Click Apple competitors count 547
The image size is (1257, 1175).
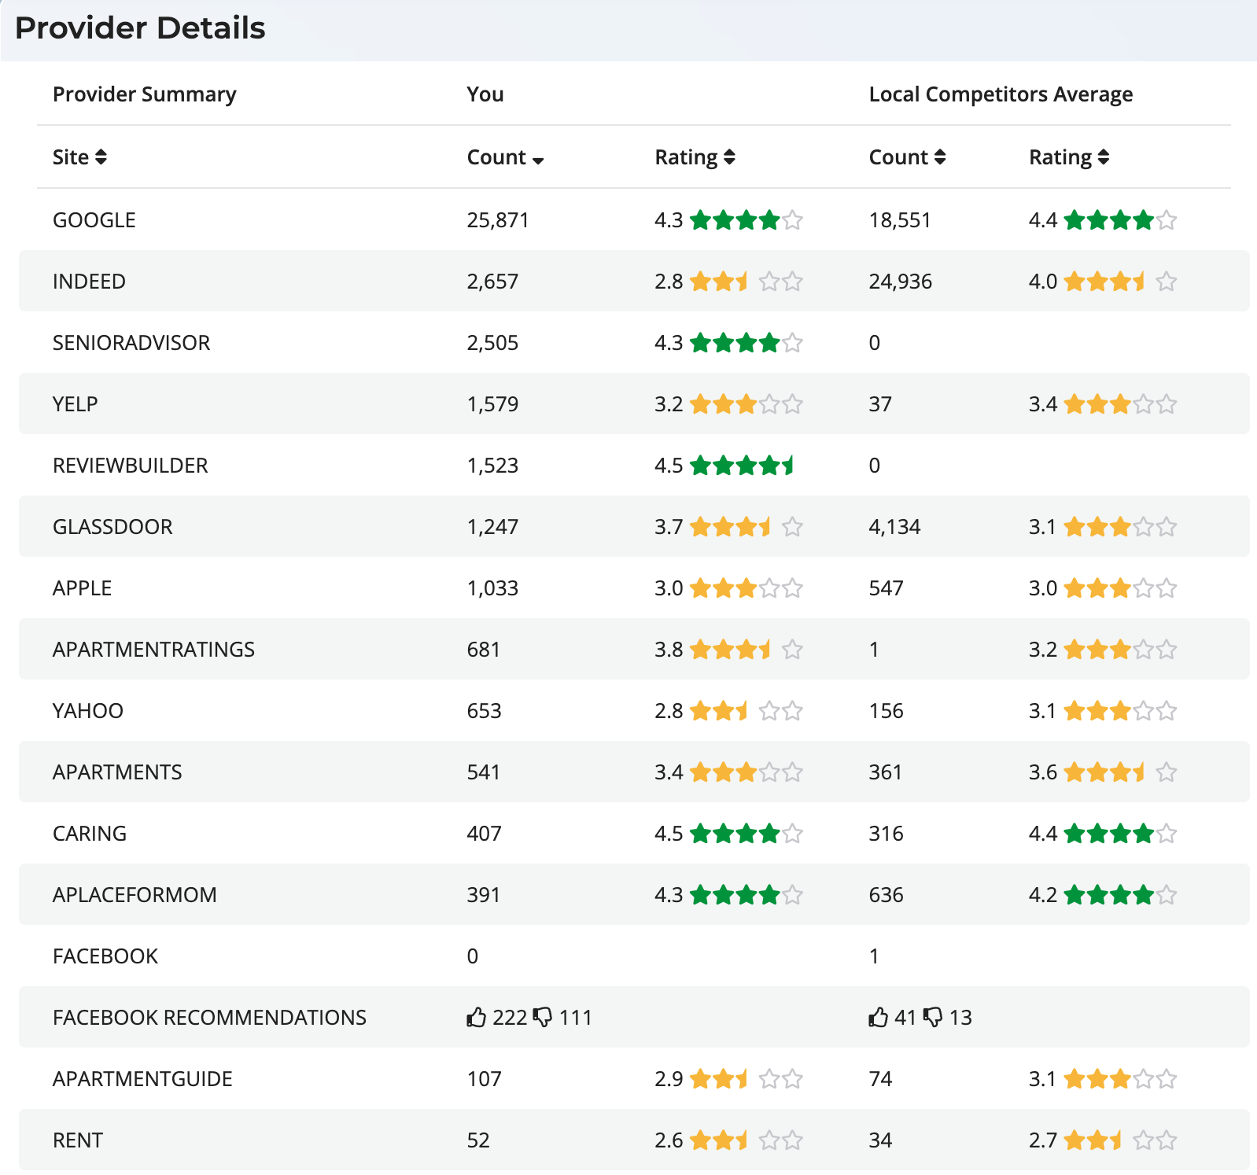coord(887,588)
